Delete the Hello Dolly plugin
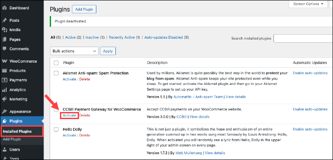333x160 pixels. click(x=84, y=136)
